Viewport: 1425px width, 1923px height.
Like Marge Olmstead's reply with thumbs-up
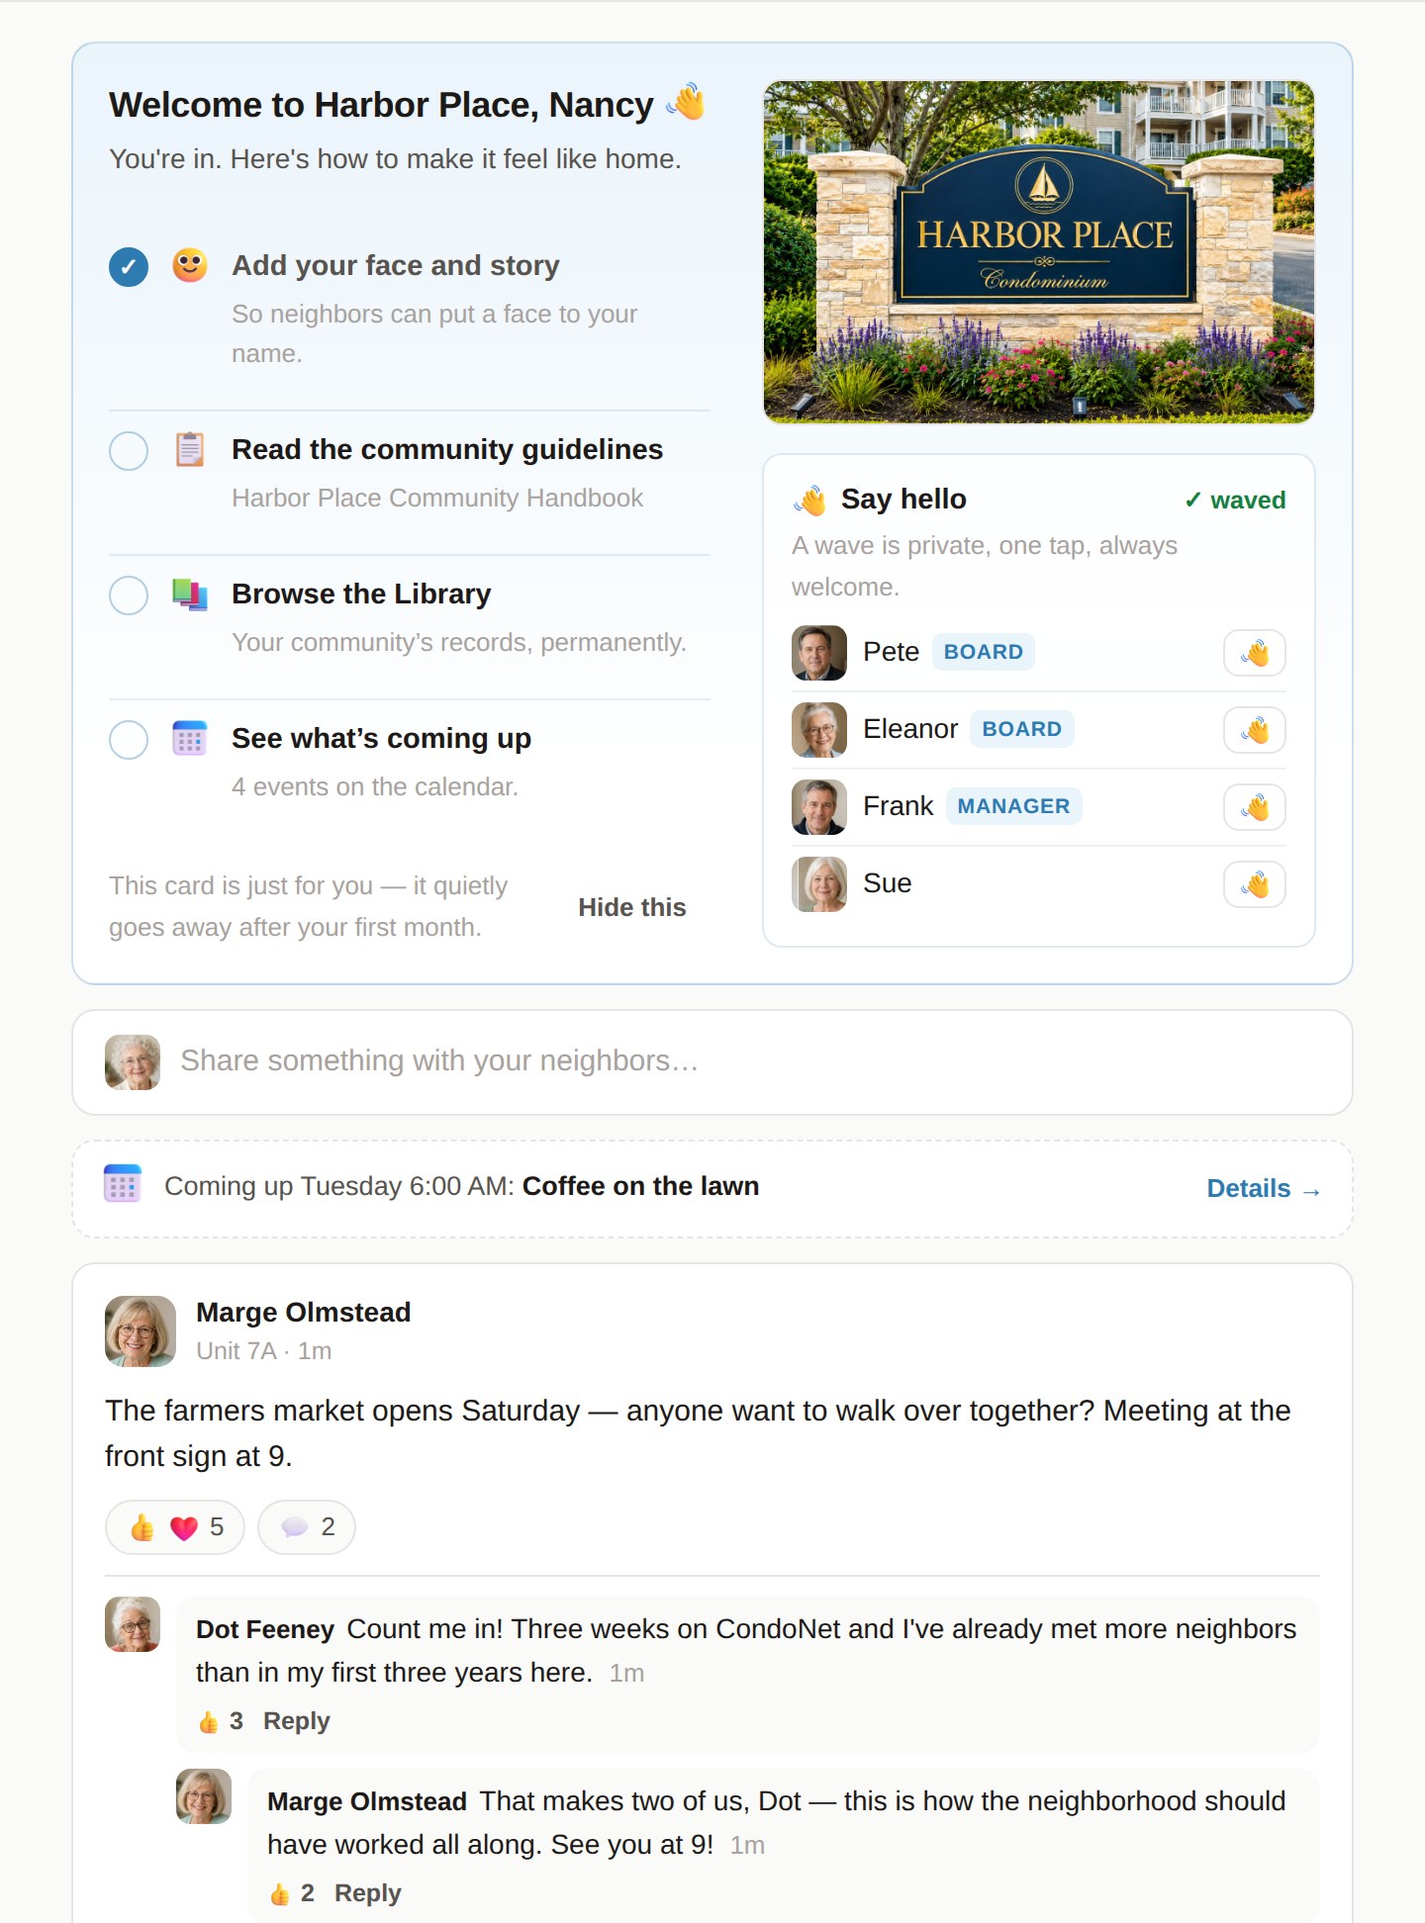pos(291,1893)
